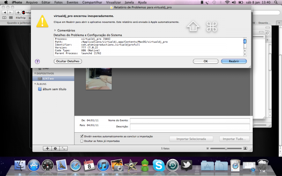Open the Mail app in the Dock

point(61,165)
